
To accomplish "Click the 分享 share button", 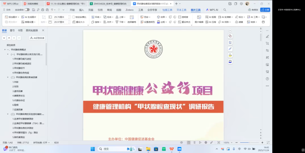I will click(x=265, y=10).
